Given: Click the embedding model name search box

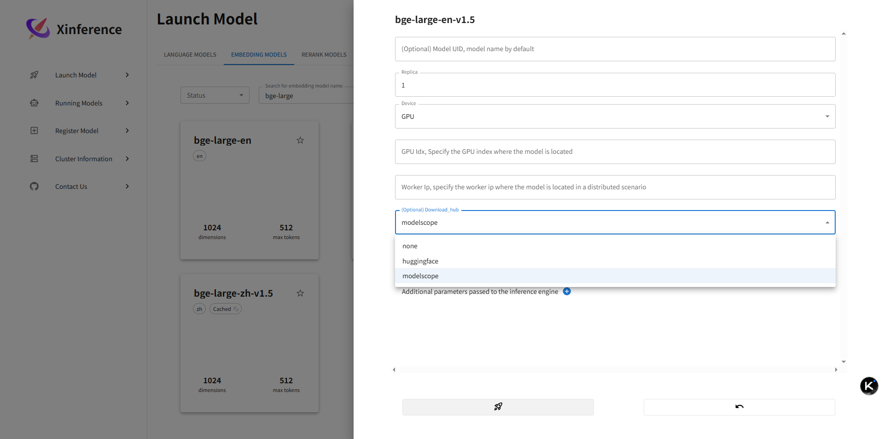Looking at the screenshot, I should pyautogui.click(x=306, y=96).
